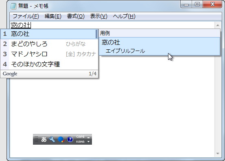Open language bar options dropdown arrow

[x=89, y=141]
